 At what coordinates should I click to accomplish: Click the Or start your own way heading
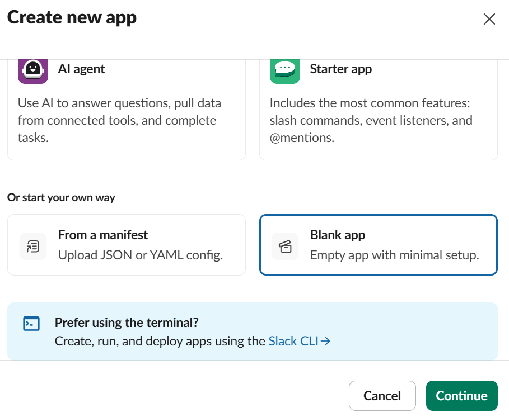click(x=61, y=197)
